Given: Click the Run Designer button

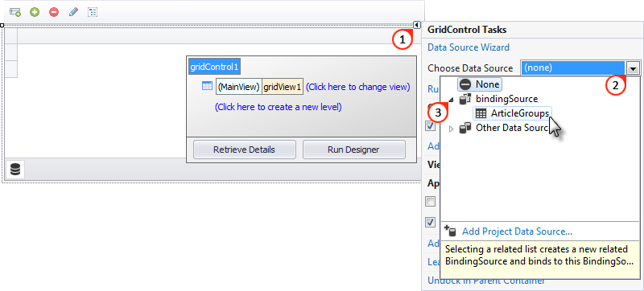Looking at the screenshot, I should pyautogui.click(x=353, y=150).
